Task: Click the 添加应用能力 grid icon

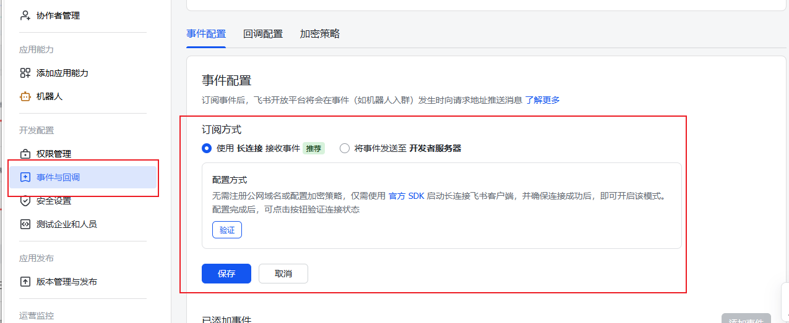Action: [x=25, y=73]
